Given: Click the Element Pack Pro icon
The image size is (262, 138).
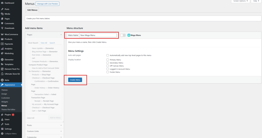Looking at the screenshot, I should click(x=2, y=69).
